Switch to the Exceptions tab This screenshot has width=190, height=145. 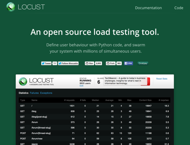(x=46, y=93)
